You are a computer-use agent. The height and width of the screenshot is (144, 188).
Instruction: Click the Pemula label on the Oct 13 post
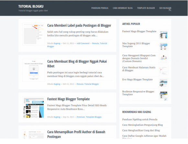80,84
